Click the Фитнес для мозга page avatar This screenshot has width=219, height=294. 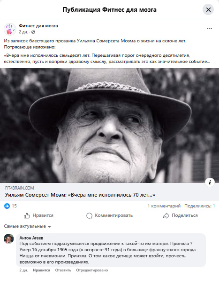[x=10, y=29]
